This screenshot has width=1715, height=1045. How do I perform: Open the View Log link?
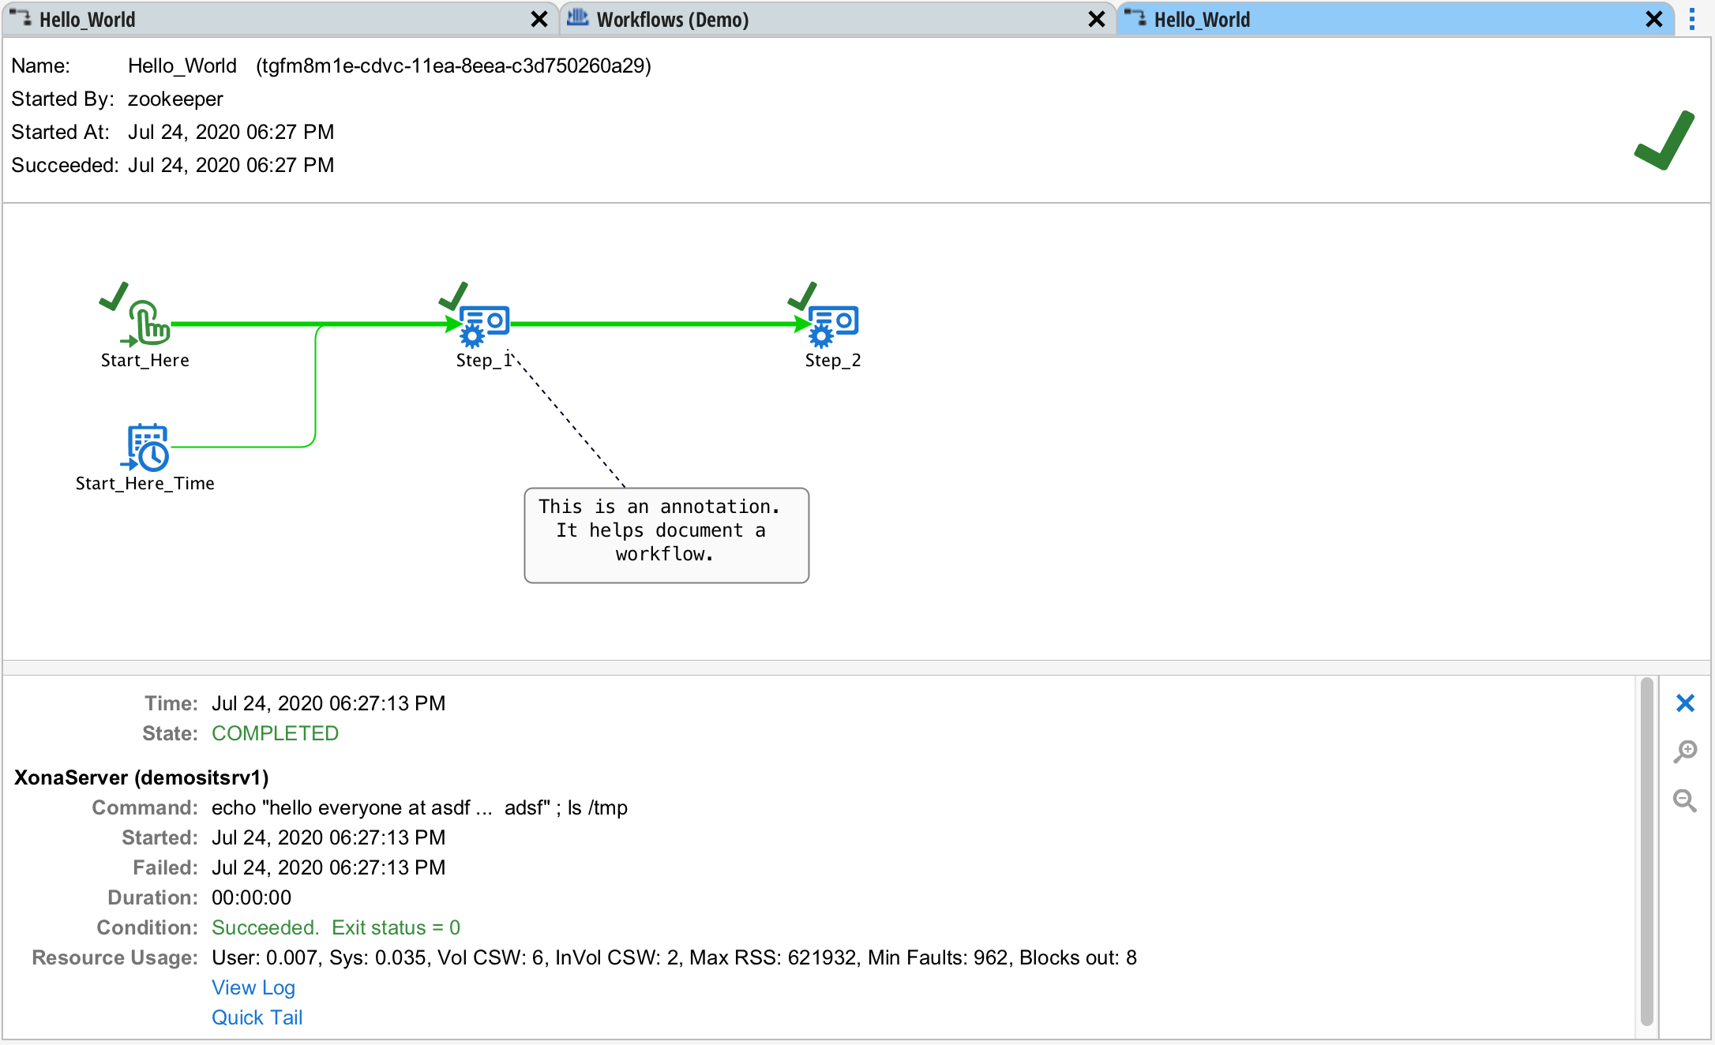(x=253, y=987)
